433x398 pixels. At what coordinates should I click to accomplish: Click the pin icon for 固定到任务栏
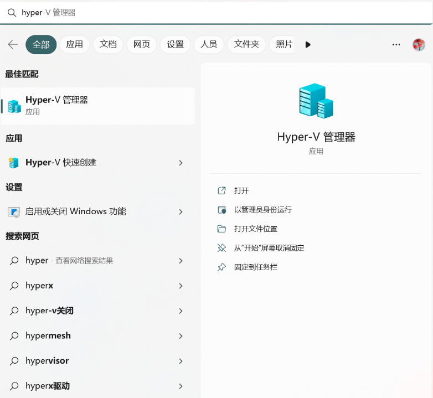point(221,267)
